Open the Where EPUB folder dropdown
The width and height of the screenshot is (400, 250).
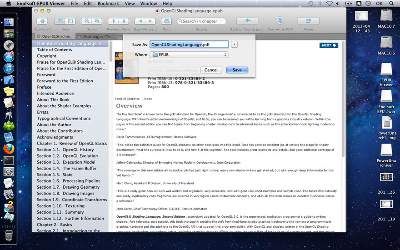[x=189, y=55]
